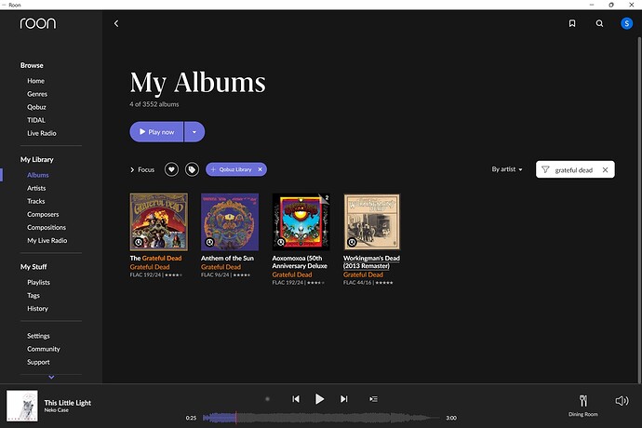
Task: Open the user profile avatar S
Action: pos(626,23)
